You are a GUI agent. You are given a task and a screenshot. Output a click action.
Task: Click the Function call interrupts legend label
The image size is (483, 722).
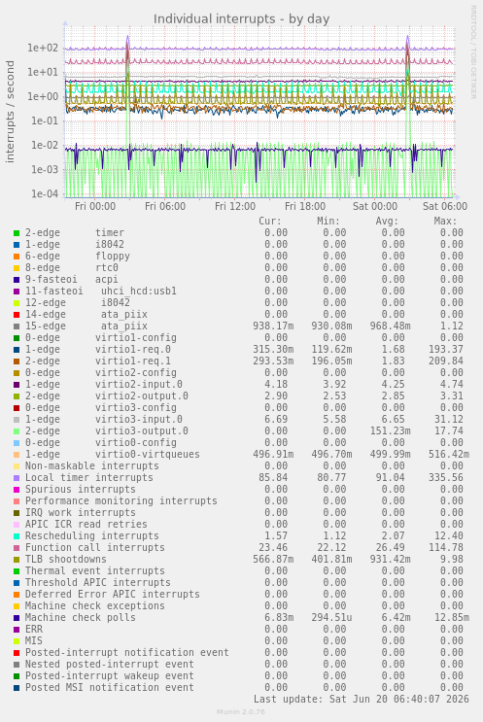95,548
